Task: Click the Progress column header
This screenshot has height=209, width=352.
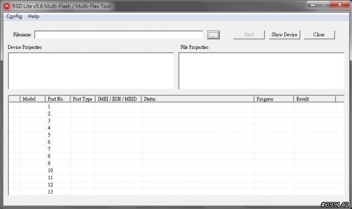Action: pyautogui.click(x=274, y=99)
